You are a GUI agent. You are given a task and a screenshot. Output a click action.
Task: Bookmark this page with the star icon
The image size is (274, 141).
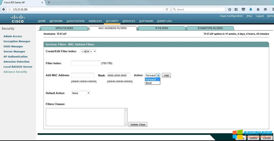[230, 9]
